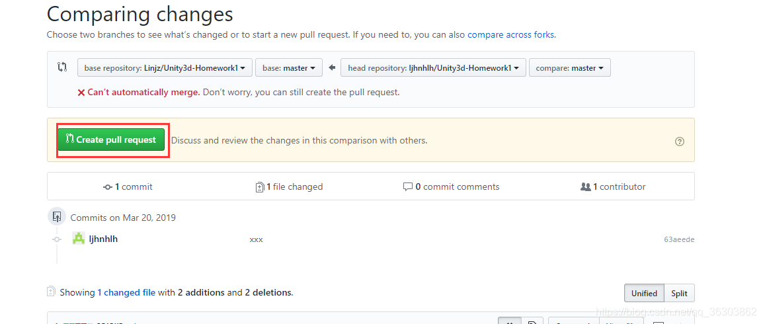This screenshot has width=763, height=324.
Task: Click the 2 additions text
Action: point(201,293)
